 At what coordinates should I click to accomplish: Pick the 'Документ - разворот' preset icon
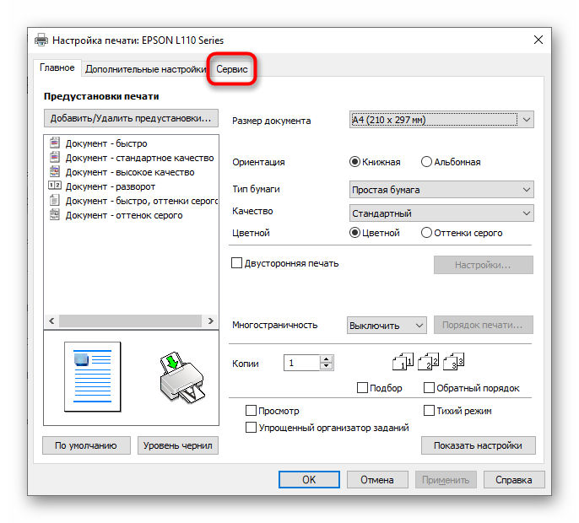[56, 186]
